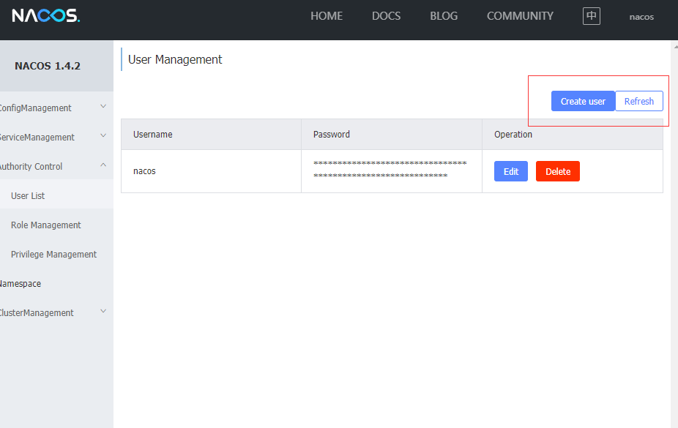The width and height of the screenshot is (678, 428).
Task: Select ConfigManagement in sidebar
Action: click(x=35, y=108)
